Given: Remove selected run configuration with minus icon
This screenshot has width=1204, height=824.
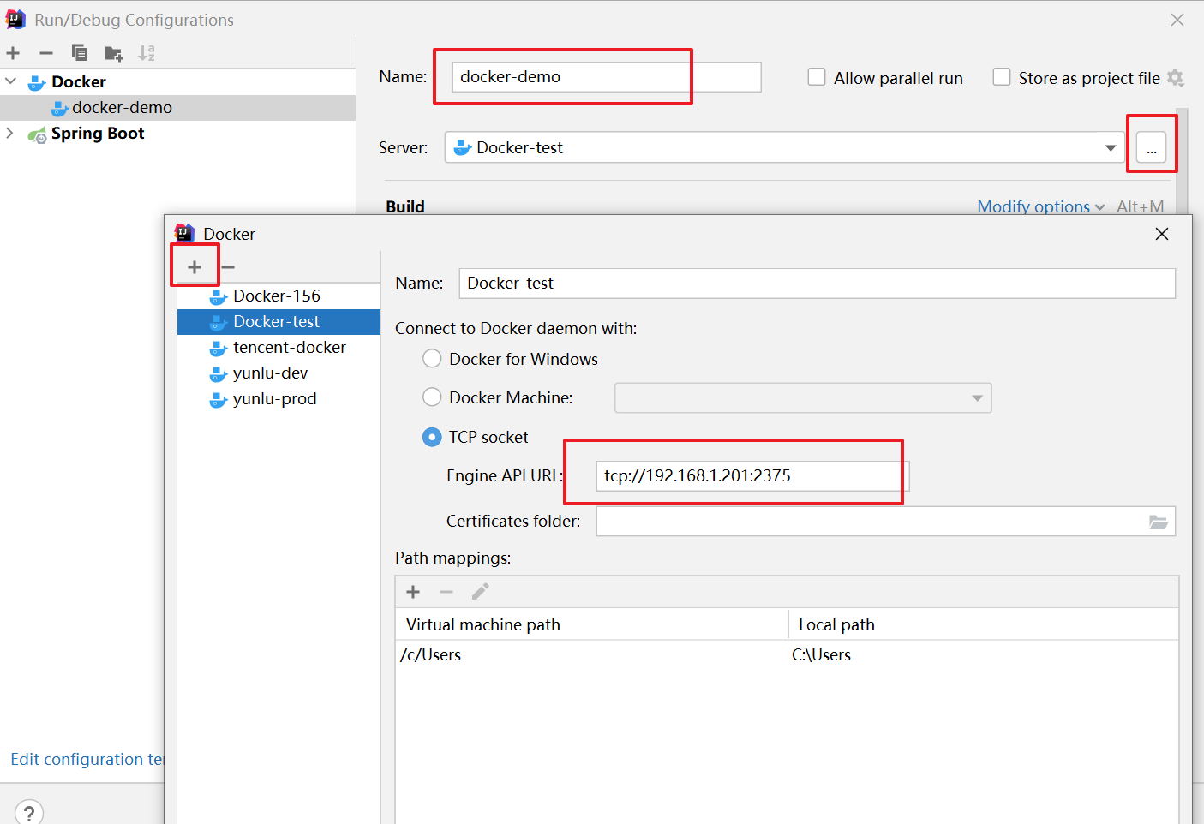Looking at the screenshot, I should click(46, 53).
